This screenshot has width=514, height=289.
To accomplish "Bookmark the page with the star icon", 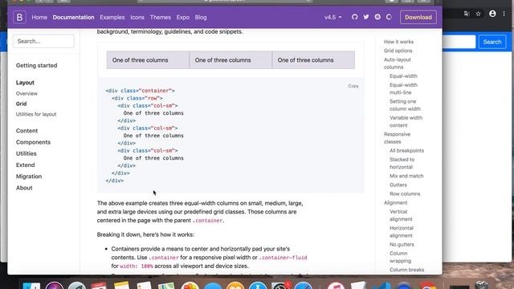I will click(x=479, y=14).
